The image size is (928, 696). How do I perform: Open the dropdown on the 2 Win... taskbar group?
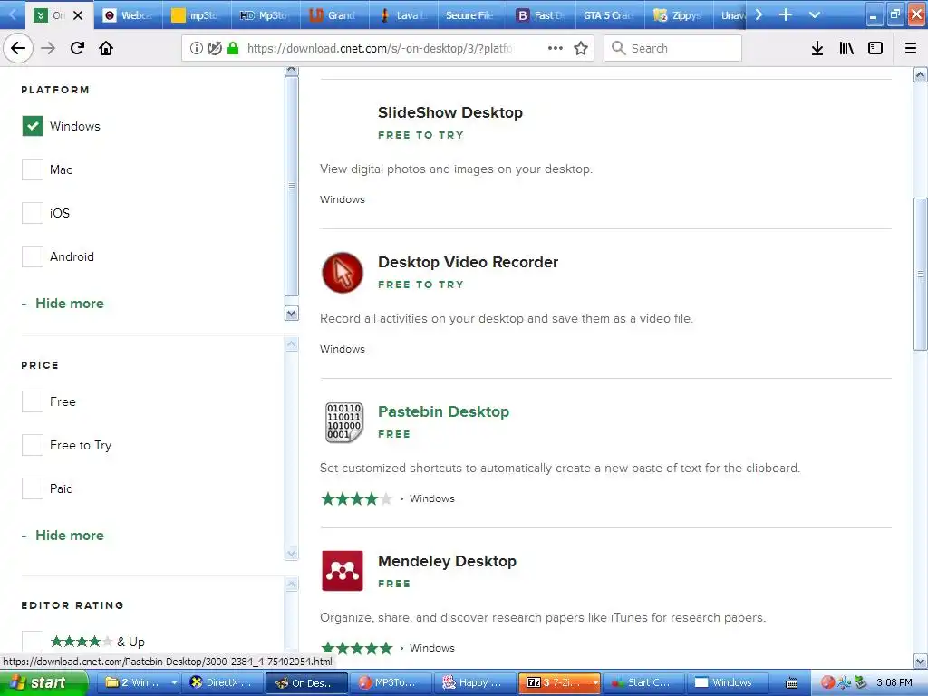[x=174, y=682]
